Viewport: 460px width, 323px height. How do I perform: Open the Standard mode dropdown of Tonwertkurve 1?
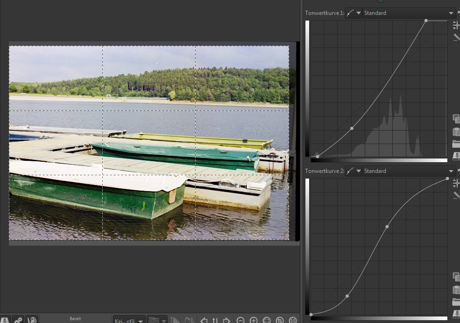coord(409,13)
